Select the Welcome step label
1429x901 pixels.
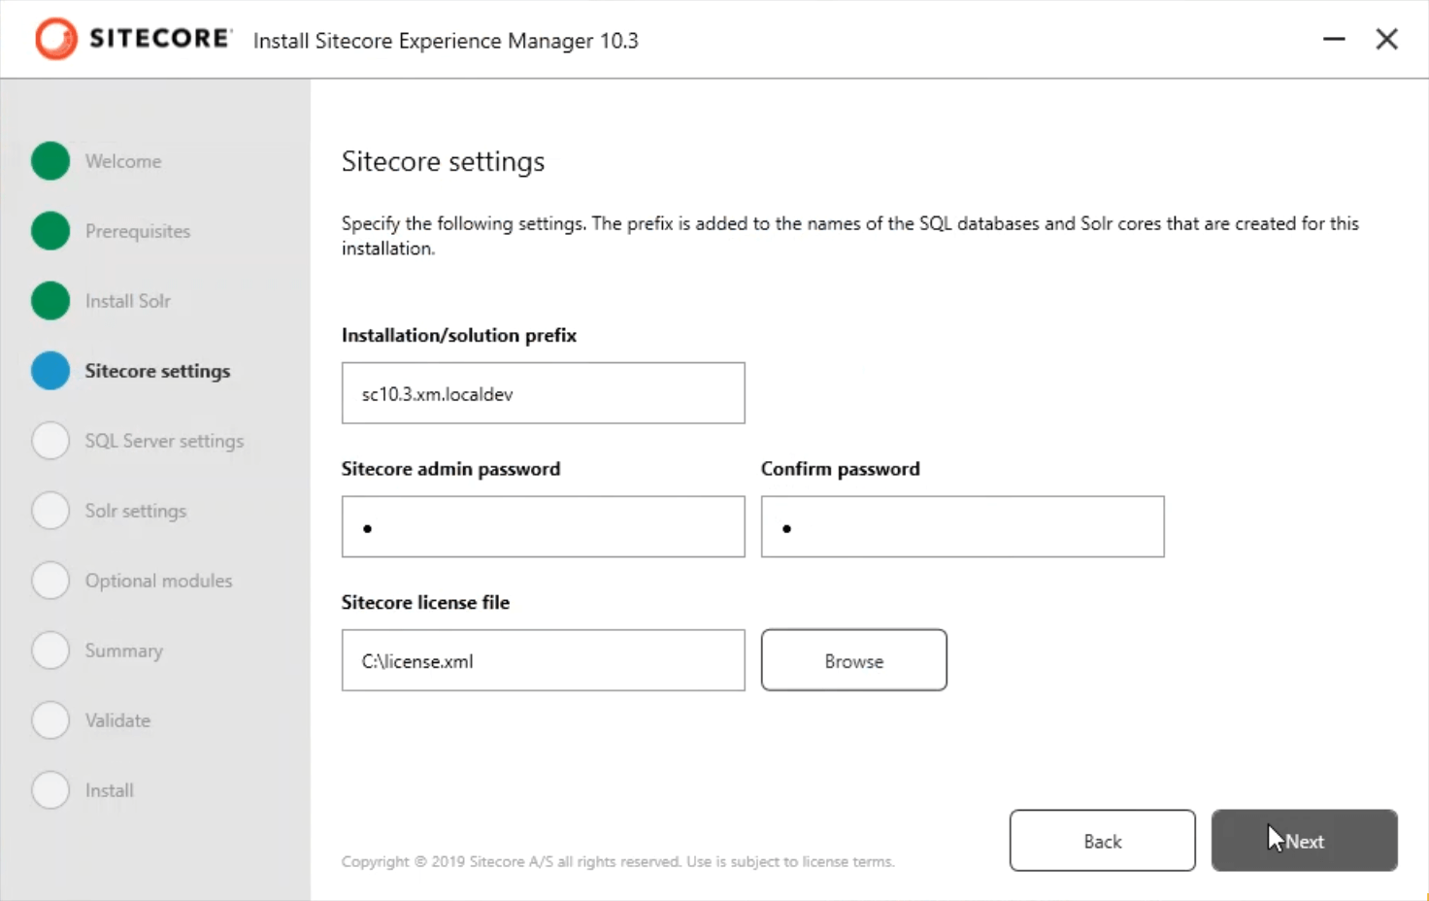123,161
